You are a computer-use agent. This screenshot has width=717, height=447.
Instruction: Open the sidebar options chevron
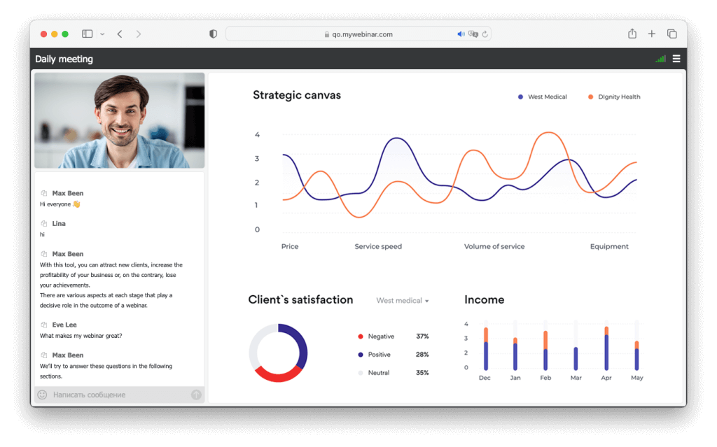pos(102,34)
